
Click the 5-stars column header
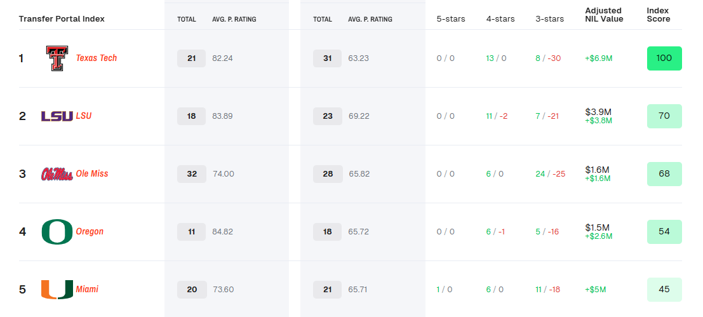tap(451, 19)
